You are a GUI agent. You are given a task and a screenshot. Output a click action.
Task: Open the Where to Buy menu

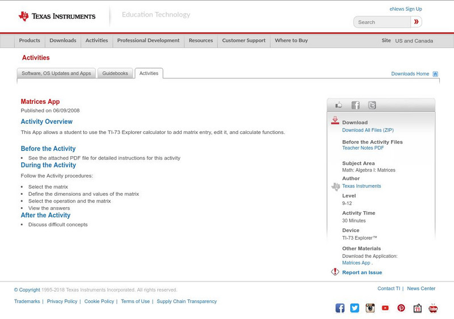click(x=291, y=40)
